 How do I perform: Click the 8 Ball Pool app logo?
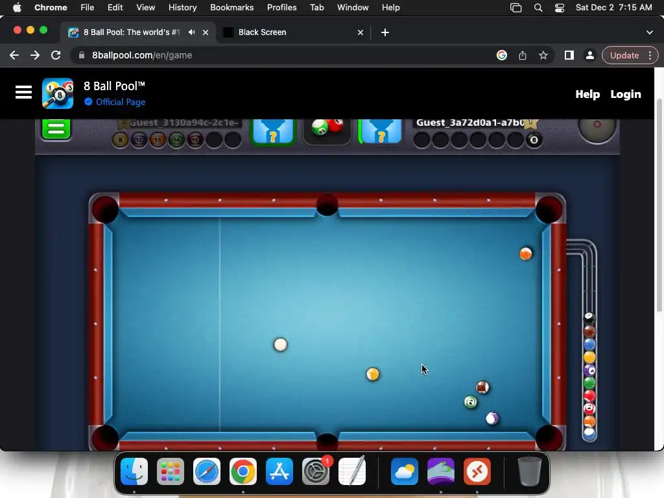tap(58, 93)
